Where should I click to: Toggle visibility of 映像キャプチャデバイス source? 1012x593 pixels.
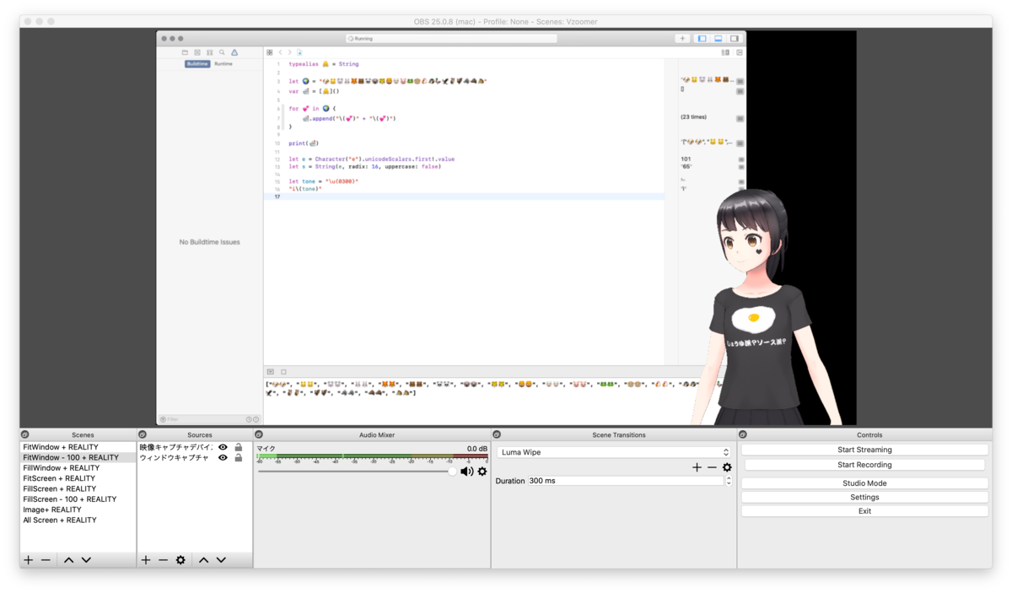coord(223,447)
